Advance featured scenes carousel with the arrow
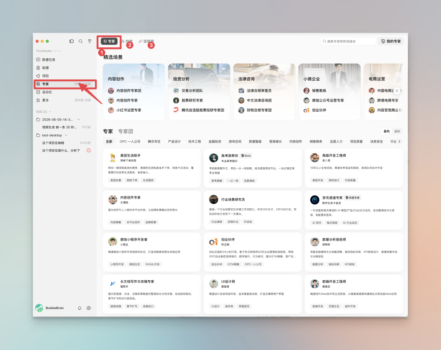441x350 pixels. (397, 90)
